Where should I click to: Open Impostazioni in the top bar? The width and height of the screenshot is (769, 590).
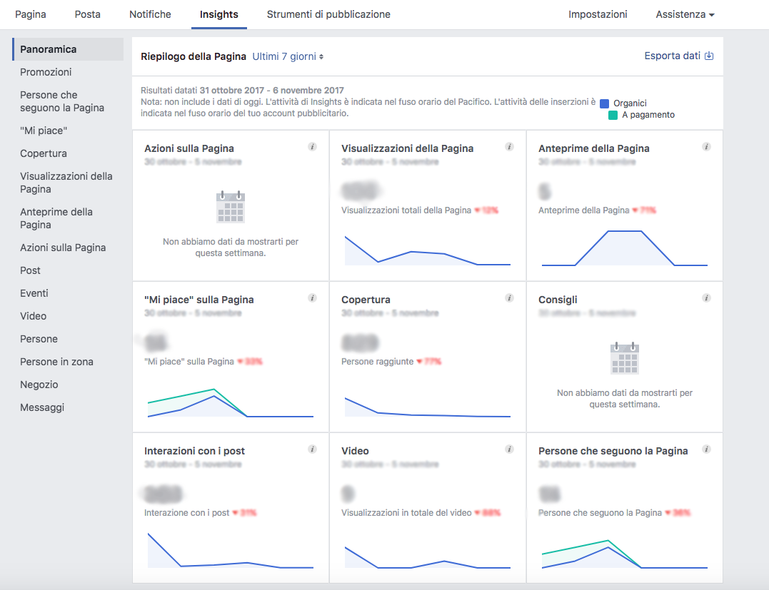(x=598, y=15)
